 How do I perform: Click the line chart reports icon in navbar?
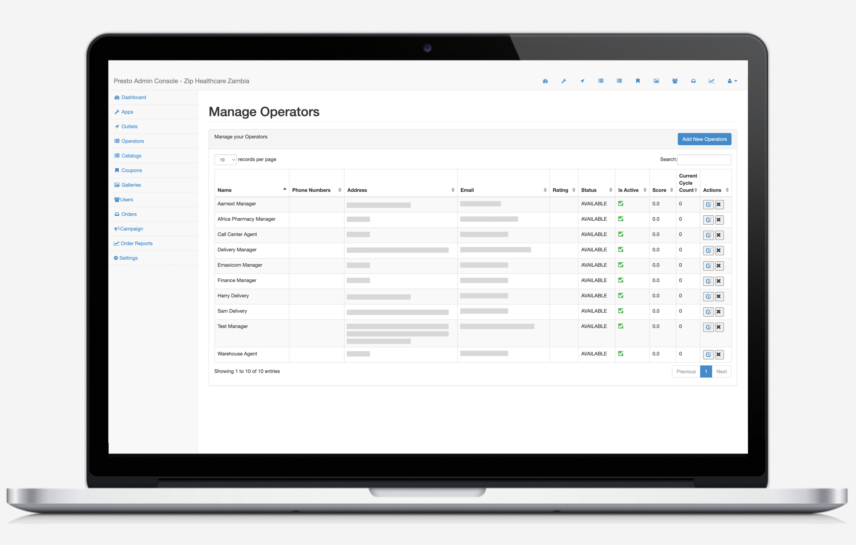[x=711, y=81]
